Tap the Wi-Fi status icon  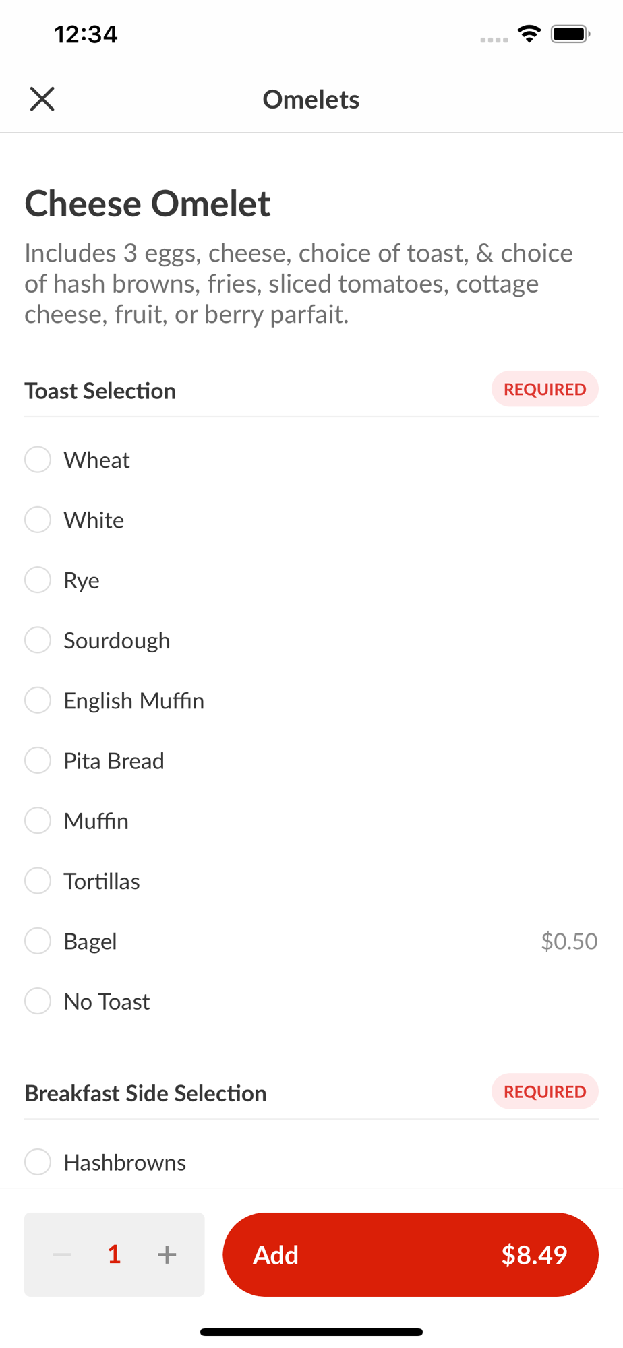pyautogui.click(x=529, y=34)
